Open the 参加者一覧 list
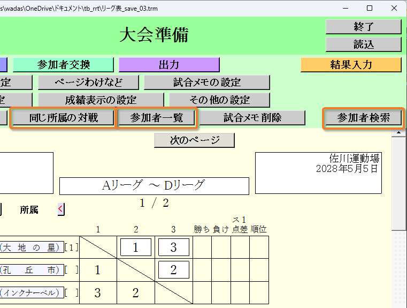The height and width of the screenshot is (308, 407). pos(157,118)
